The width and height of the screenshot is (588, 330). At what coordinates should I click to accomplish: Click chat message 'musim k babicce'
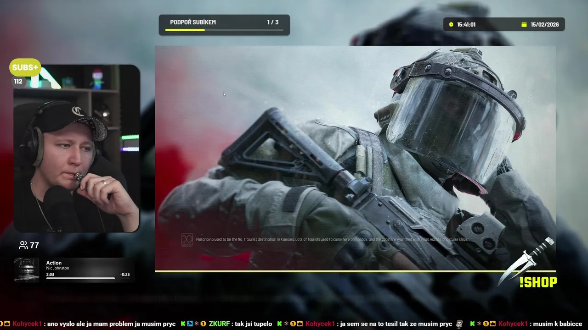557,324
